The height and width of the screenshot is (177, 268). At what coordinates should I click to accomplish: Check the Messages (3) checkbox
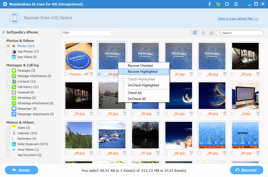coord(8,71)
